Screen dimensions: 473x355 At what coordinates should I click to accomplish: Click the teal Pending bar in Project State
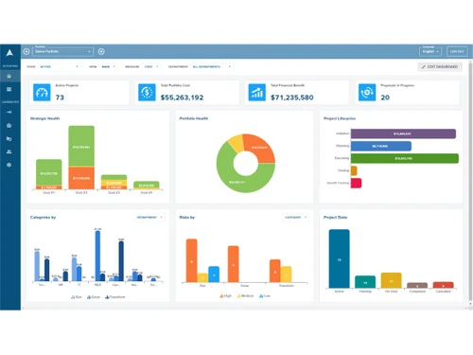coord(365,282)
